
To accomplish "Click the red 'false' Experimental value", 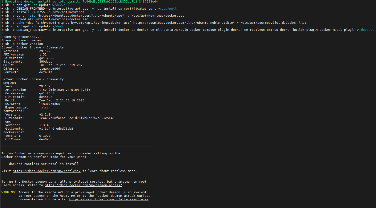I will pos(44,107).
